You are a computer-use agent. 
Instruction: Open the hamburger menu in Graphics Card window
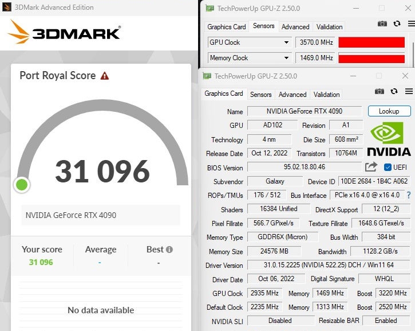(409, 91)
